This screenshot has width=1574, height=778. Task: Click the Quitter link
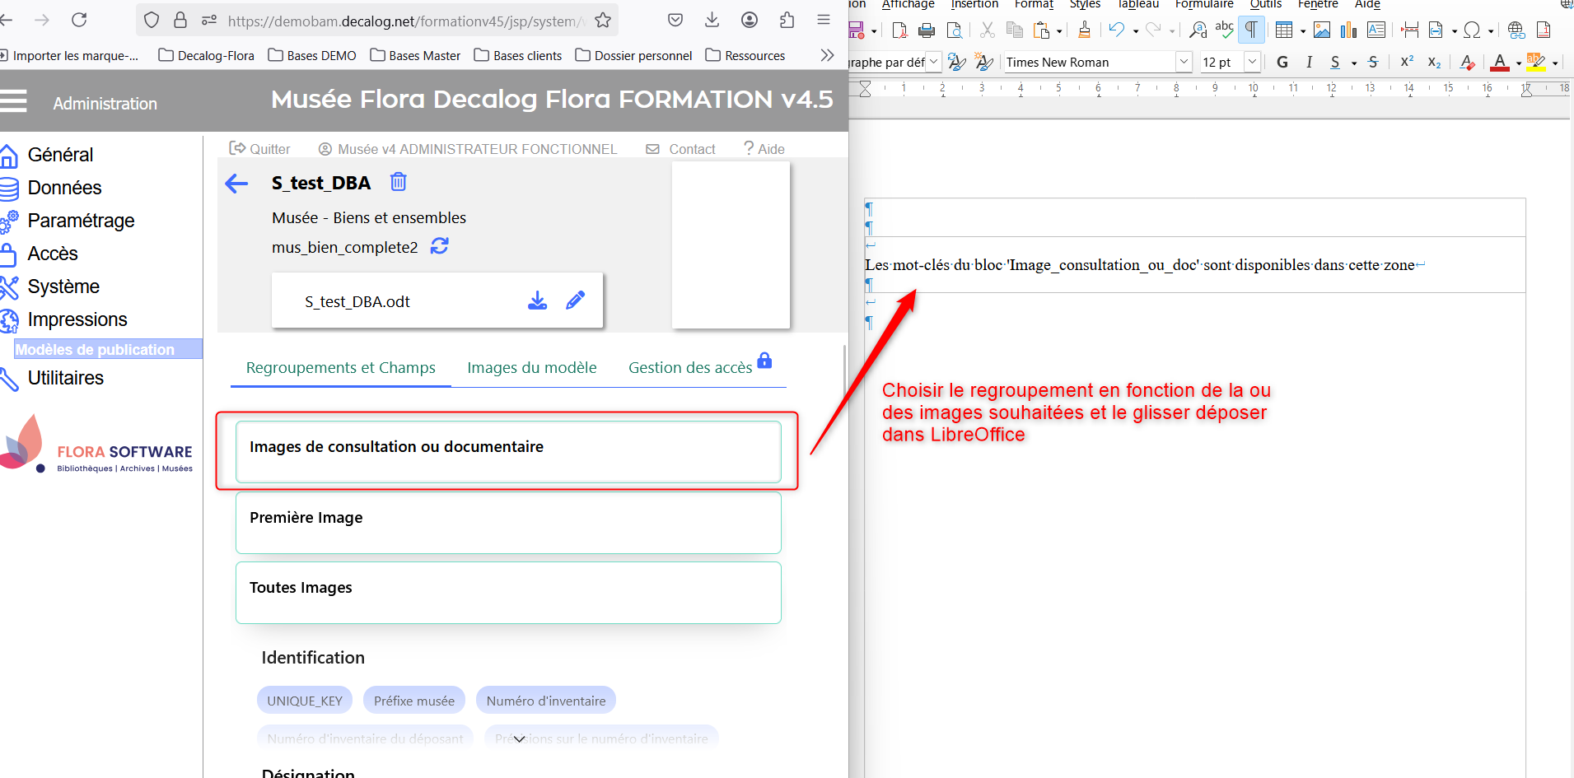[259, 149]
